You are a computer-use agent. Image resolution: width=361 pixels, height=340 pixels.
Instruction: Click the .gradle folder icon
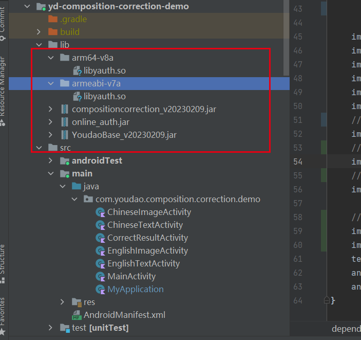[x=52, y=19]
